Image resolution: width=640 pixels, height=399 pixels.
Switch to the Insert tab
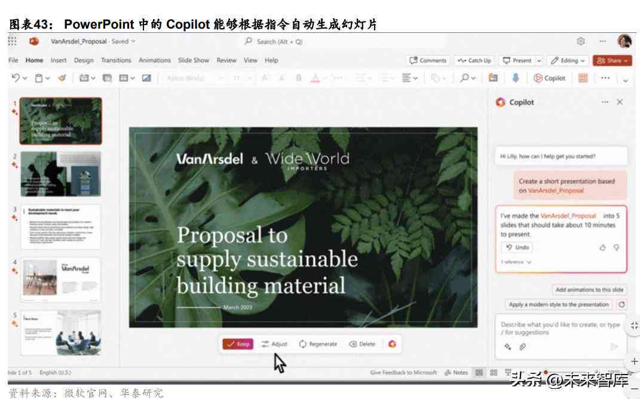(59, 60)
